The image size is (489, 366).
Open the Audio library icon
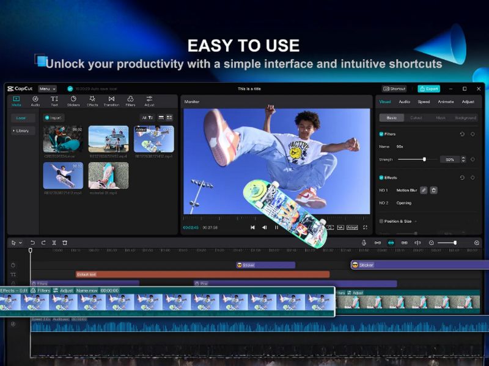(35, 99)
